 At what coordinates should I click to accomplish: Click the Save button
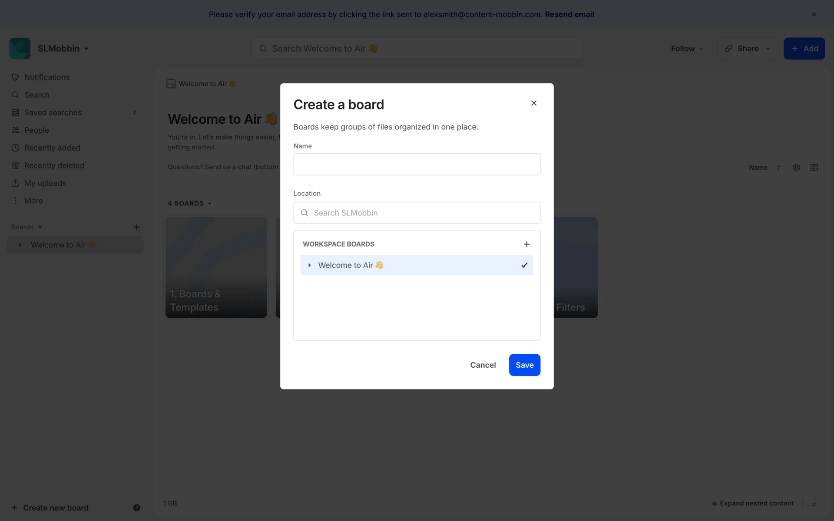[524, 365]
